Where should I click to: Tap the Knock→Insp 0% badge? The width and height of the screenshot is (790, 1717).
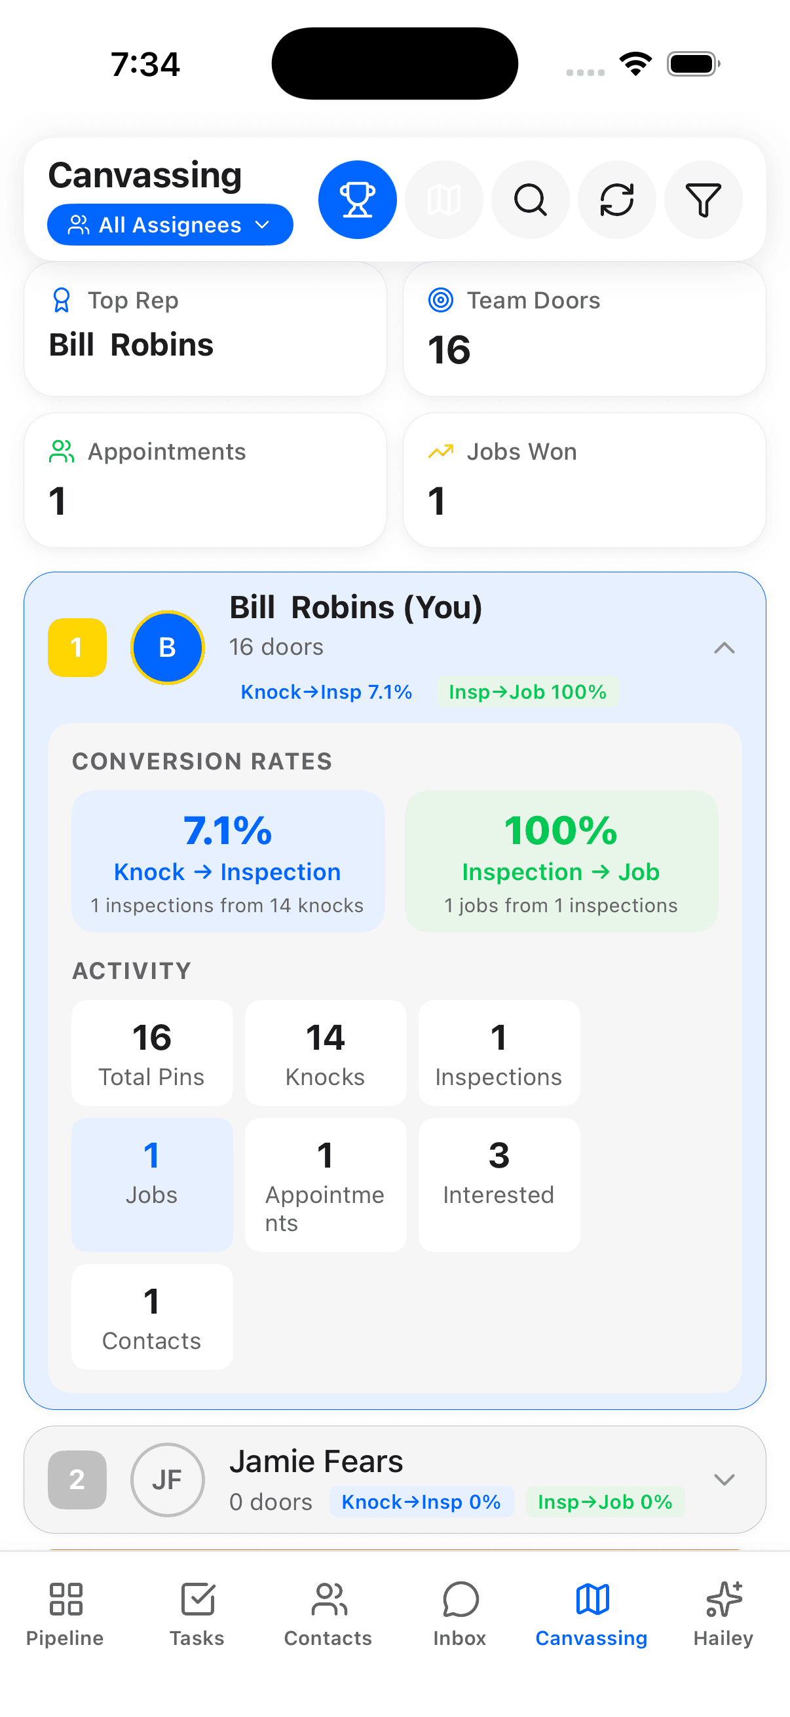pyautogui.click(x=421, y=1502)
